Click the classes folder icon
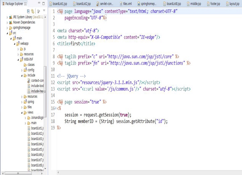The width and height of the screenshot is (242, 175). [25, 65]
